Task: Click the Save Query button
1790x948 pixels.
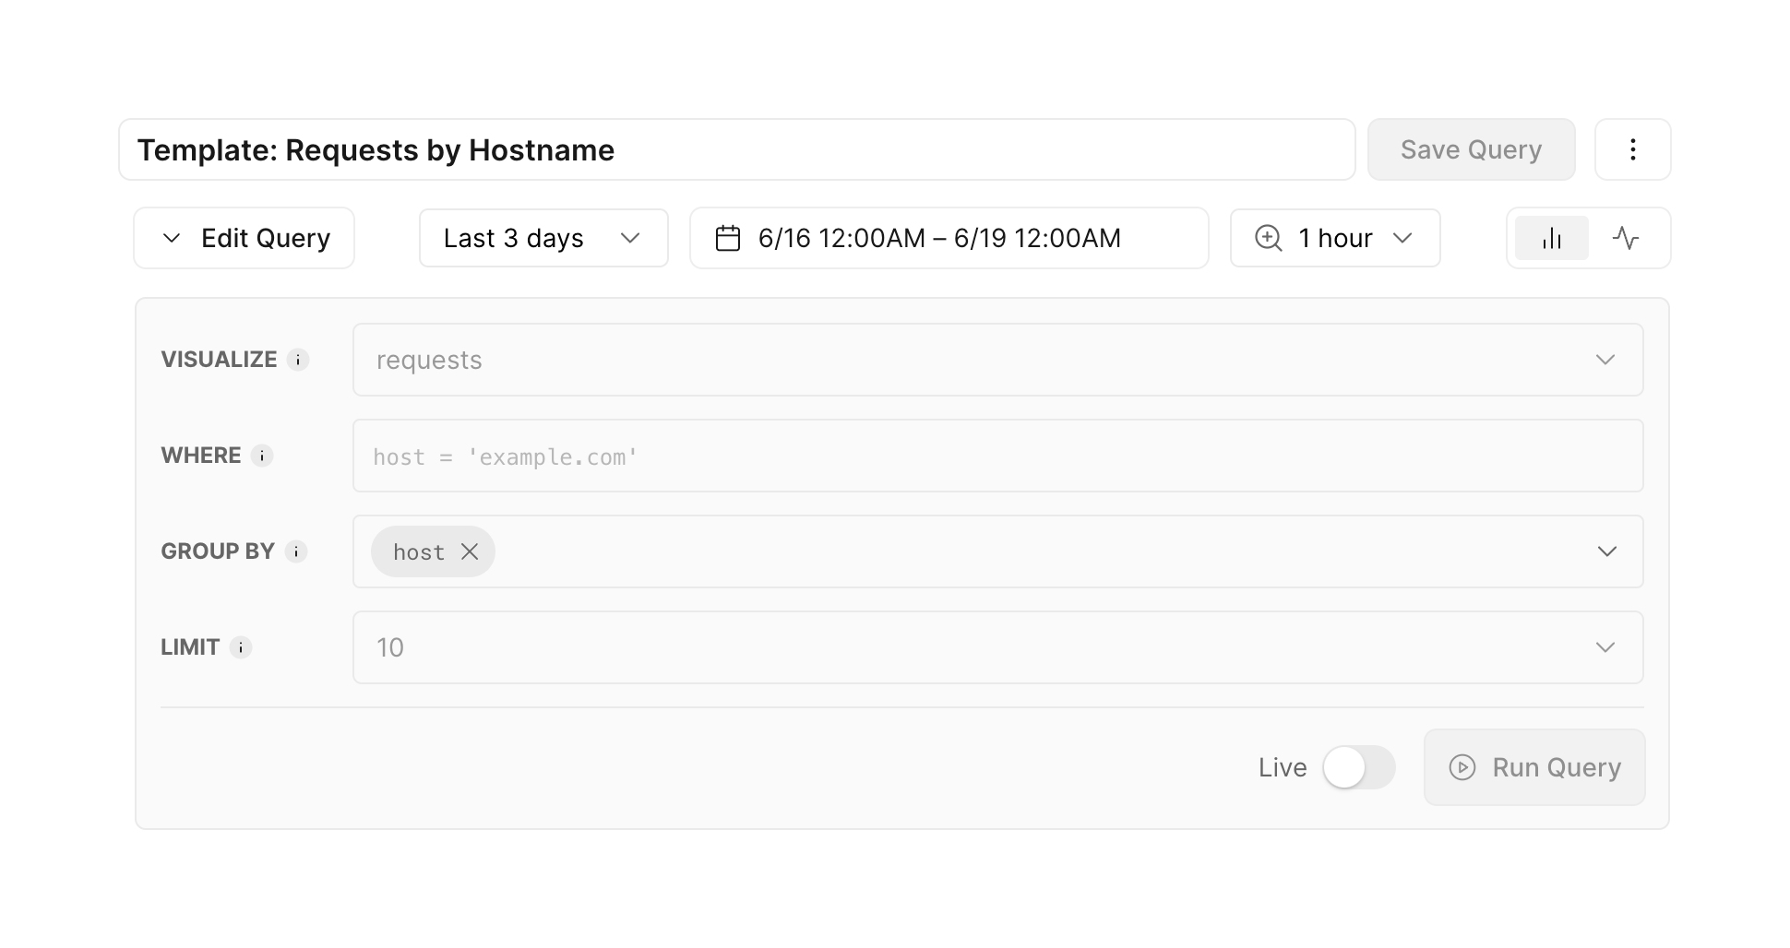Action: (1471, 149)
